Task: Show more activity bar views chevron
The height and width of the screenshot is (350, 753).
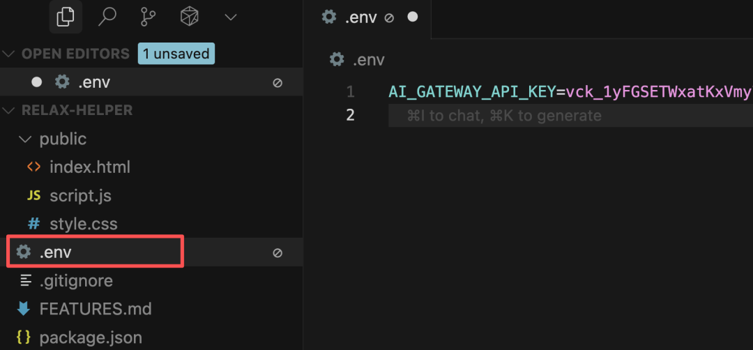Action: 231,17
